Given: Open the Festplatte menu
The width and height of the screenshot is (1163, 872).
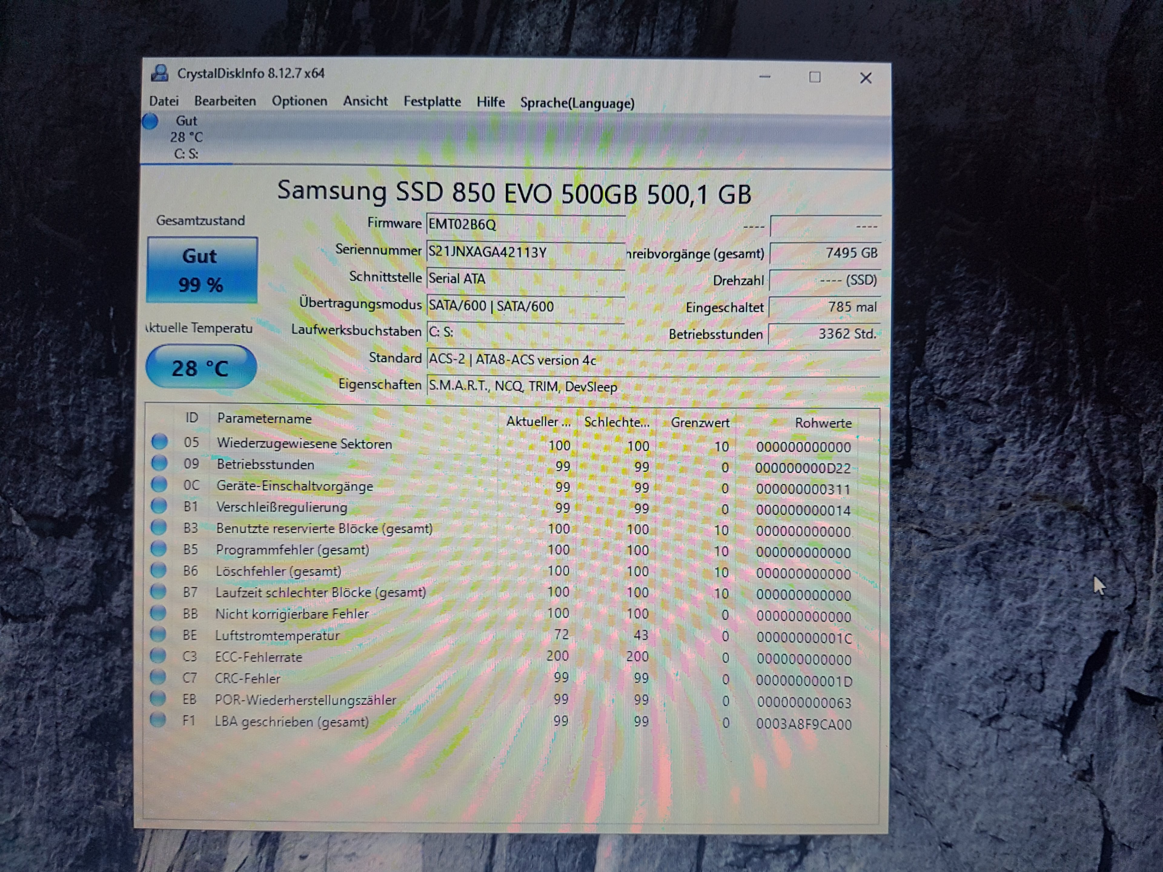Looking at the screenshot, I should coord(432,101).
